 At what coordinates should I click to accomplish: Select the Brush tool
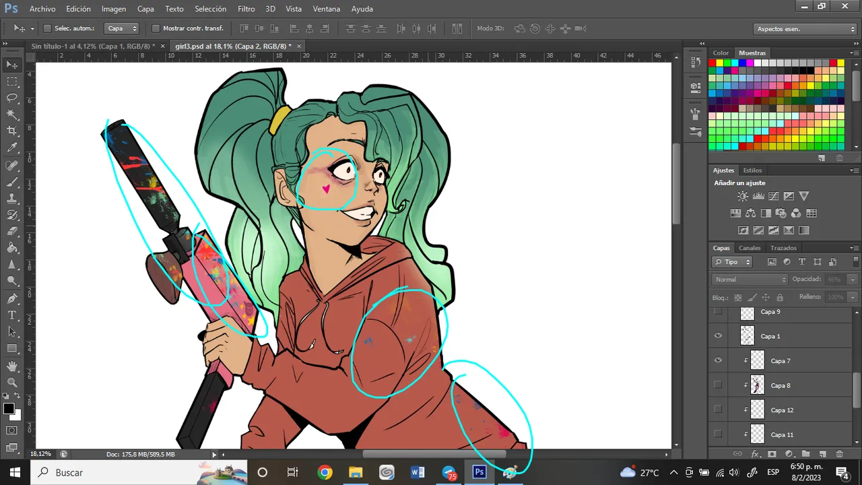pos(12,182)
